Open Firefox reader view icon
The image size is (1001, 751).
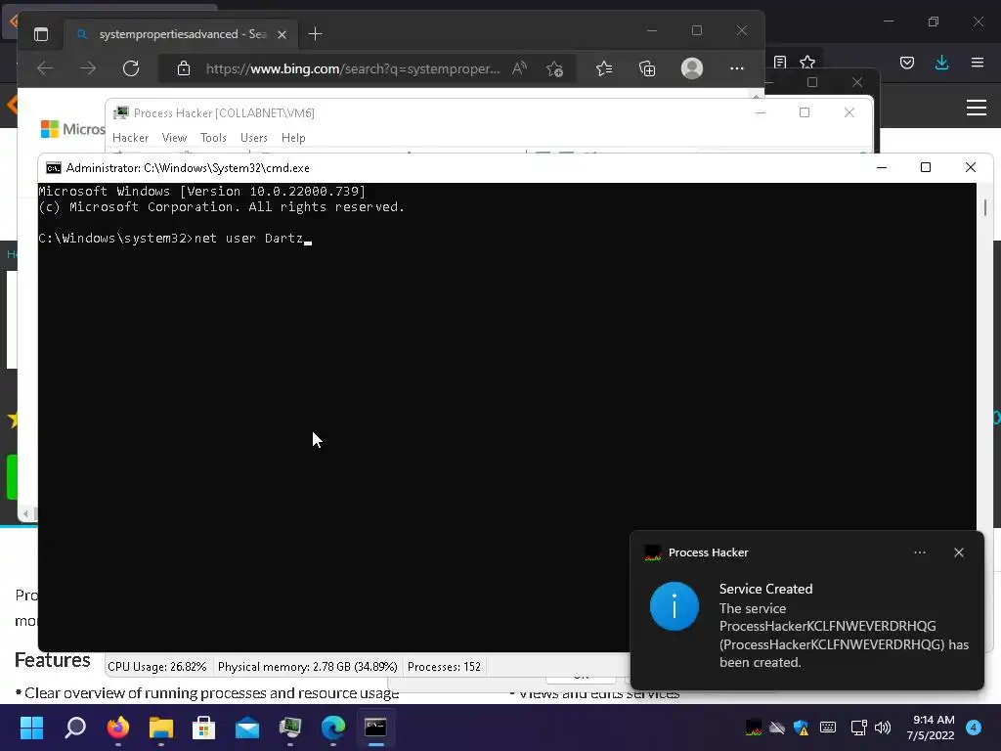[779, 62]
